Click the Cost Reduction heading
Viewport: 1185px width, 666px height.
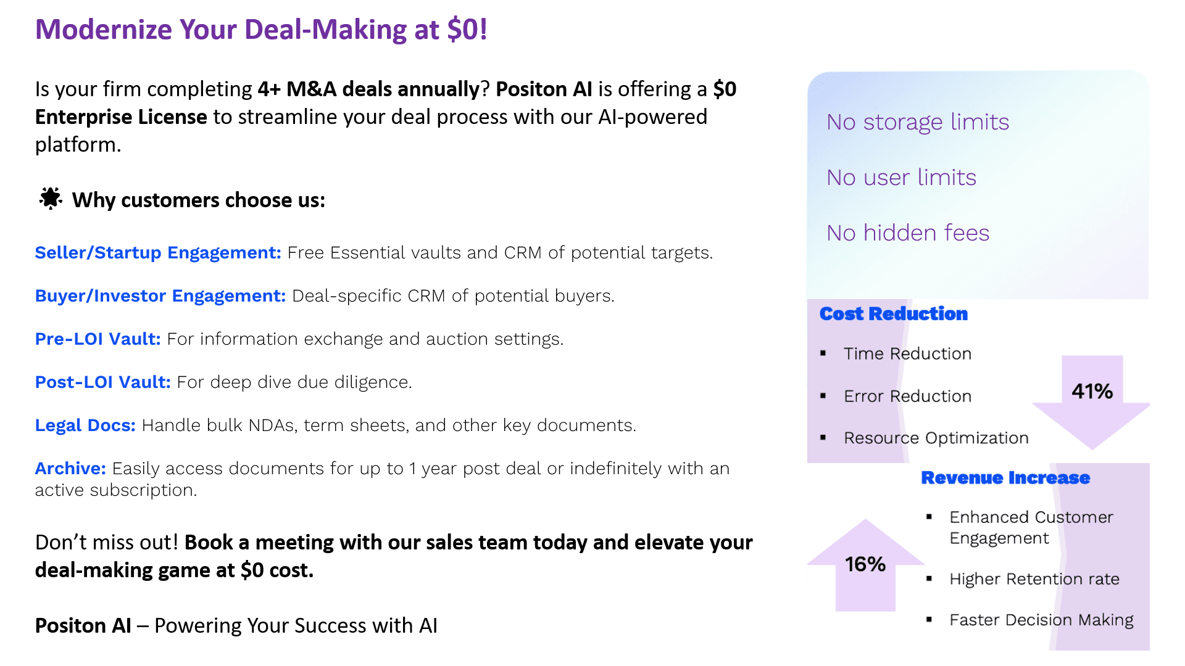point(893,314)
